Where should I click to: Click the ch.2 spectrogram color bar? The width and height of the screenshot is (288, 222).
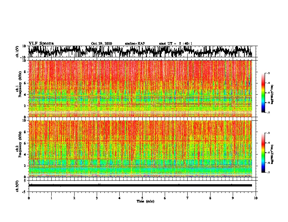pyautogui.click(x=263, y=153)
